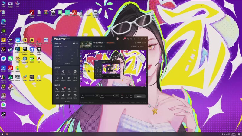Image resolution: width=242 pixels, height=136 pixels.
Task: Open 设置 settings in bottom toolbar
Action: point(131,96)
